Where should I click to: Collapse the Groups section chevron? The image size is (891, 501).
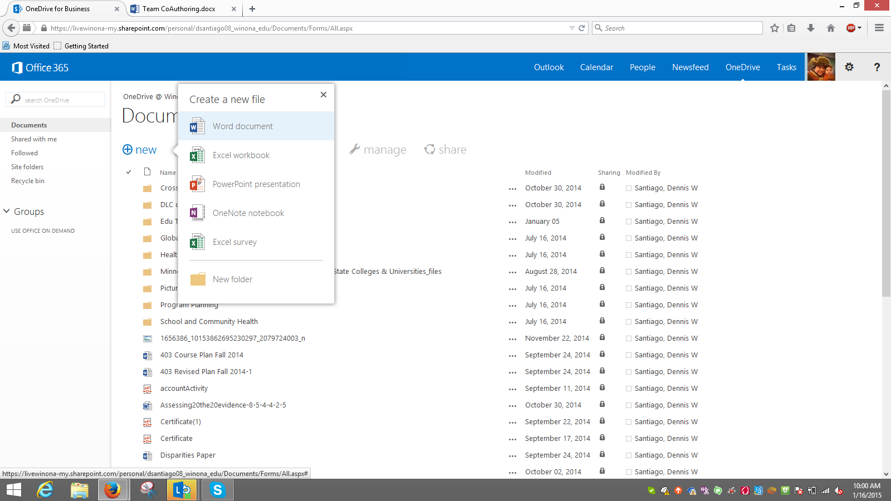pos(7,212)
